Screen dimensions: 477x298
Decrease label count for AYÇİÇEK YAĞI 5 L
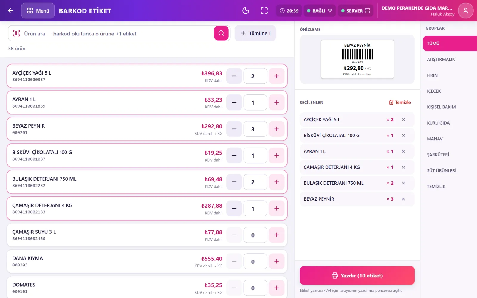[234, 76]
